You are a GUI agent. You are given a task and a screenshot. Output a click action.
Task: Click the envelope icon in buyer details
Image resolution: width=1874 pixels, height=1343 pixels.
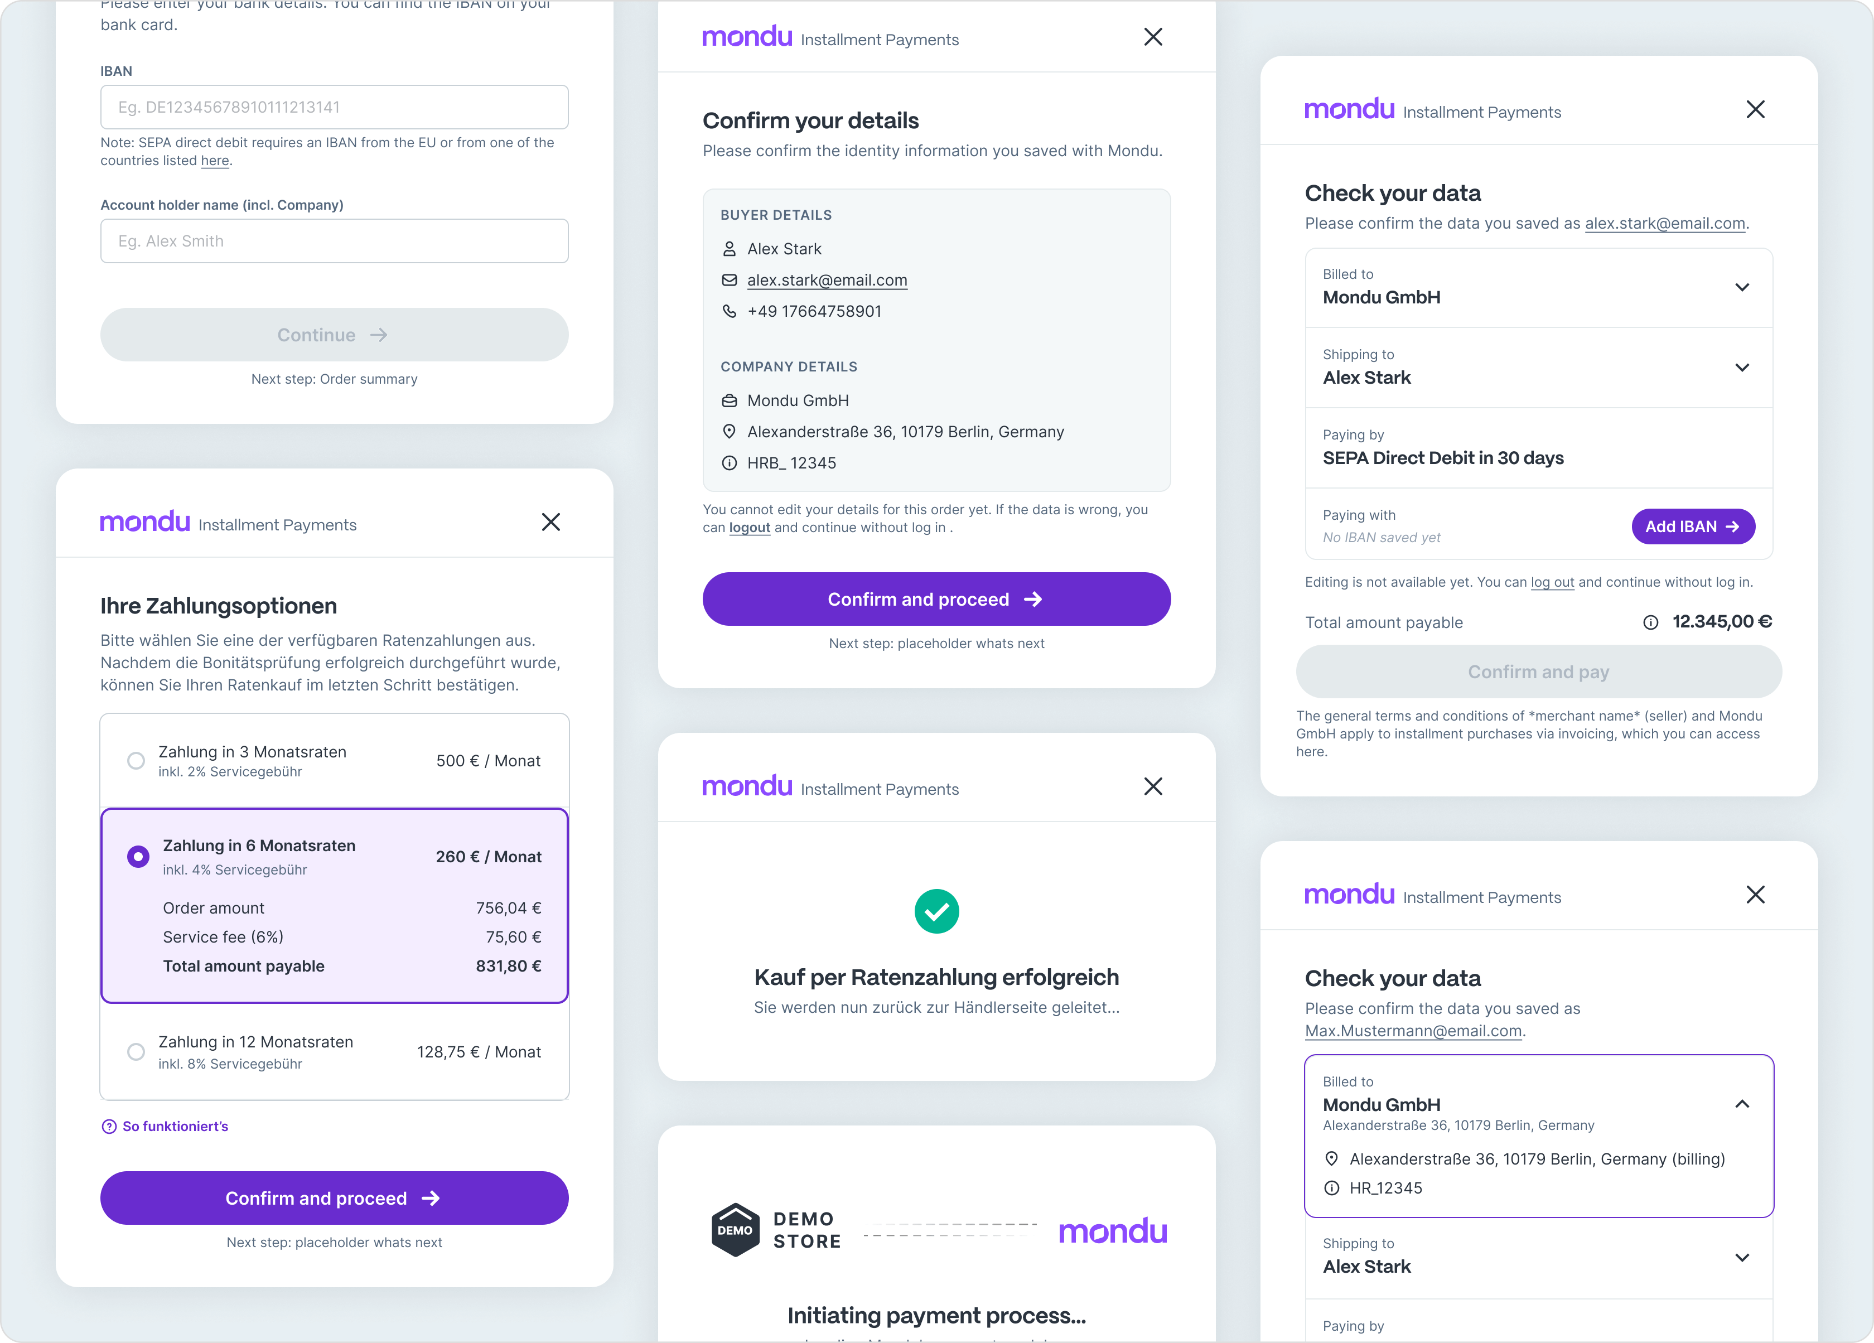(729, 280)
